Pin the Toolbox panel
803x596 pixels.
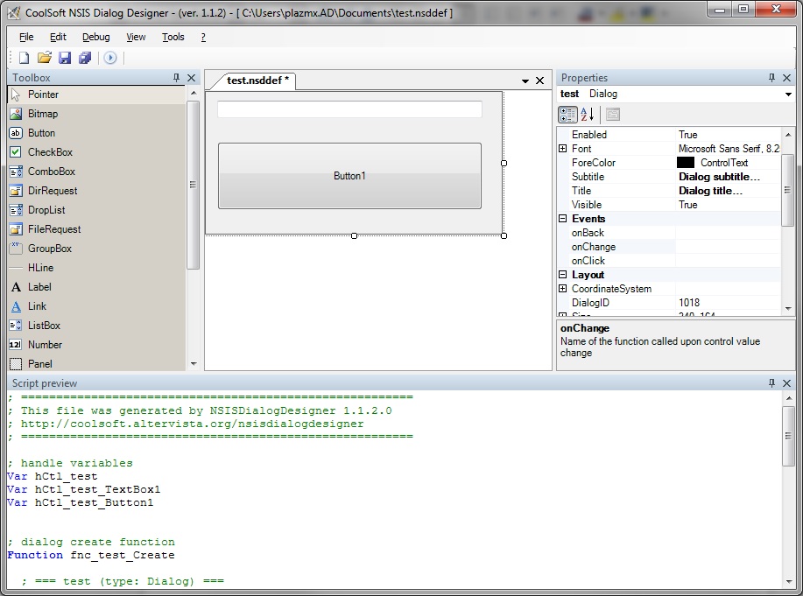point(176,78)
